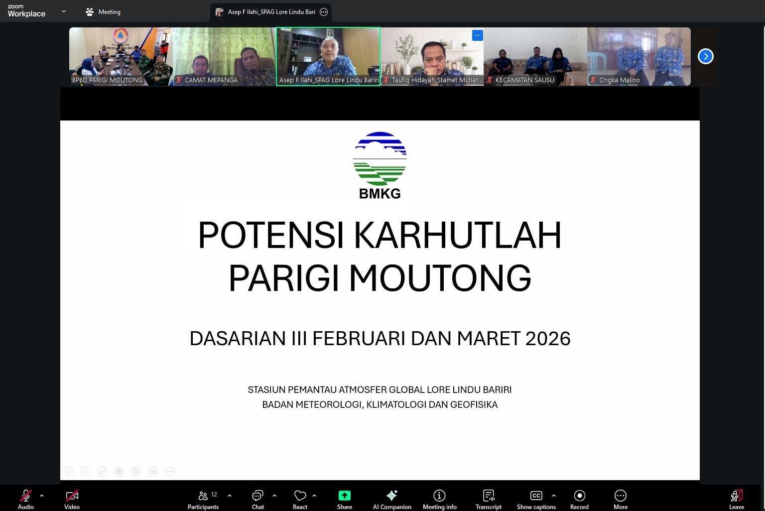Expand the Participants options caret
Screen dimensions: 765x511
(x=230, y=496)
